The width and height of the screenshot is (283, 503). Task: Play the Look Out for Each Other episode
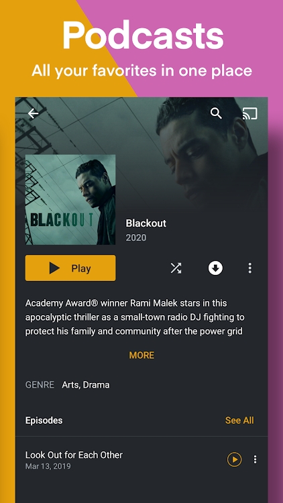coord(235,459)
